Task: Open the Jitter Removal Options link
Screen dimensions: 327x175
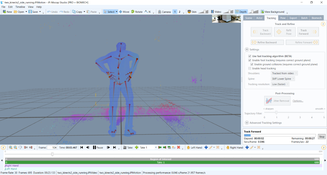Action: pos(298,101)
